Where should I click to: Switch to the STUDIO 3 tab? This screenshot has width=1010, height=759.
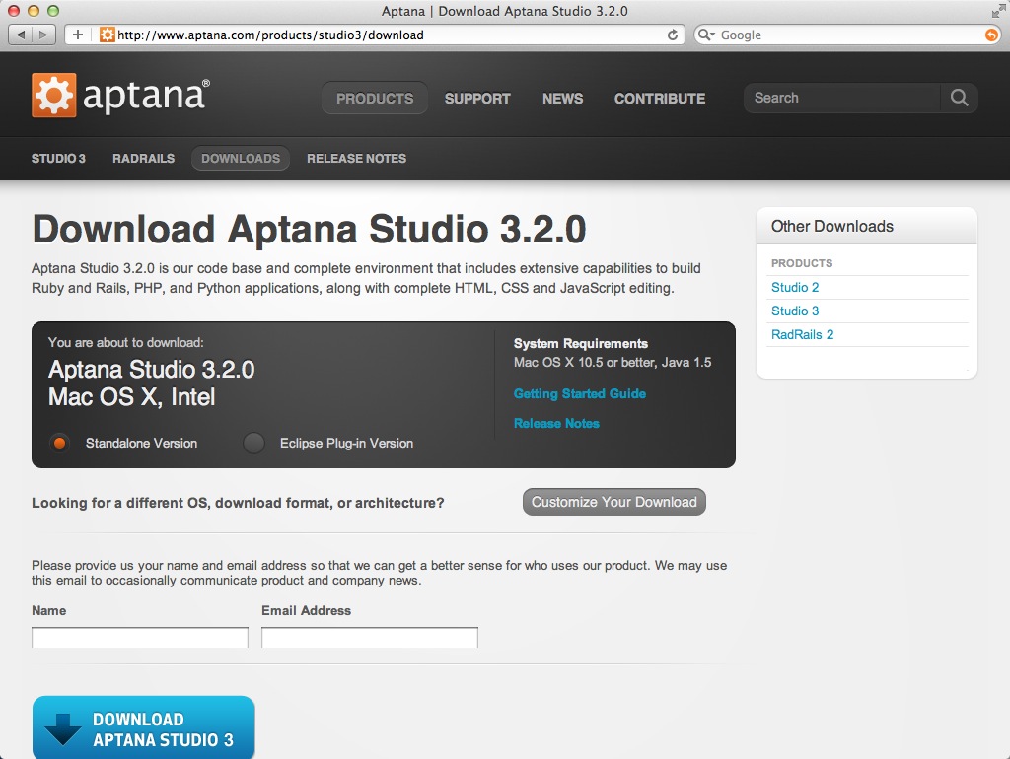[58, 159]
